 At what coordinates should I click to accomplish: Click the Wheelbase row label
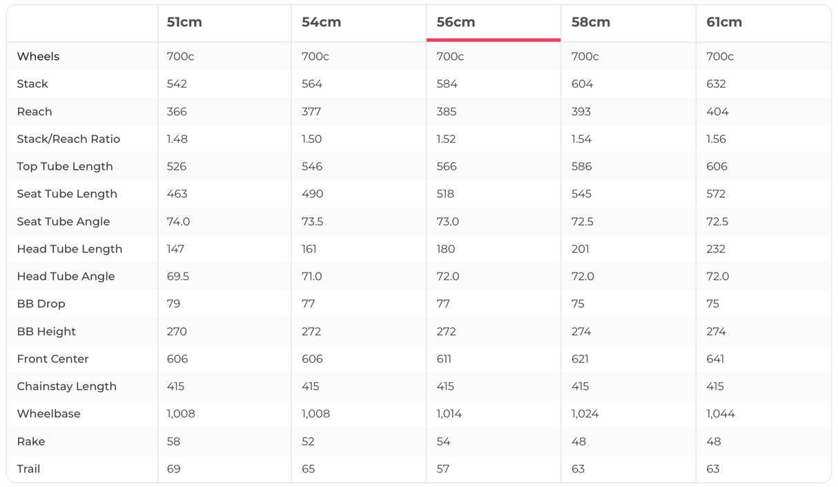pyautogui.click(x=48, y=414)
